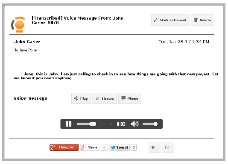The width and height of the screenshot is (228, 164).
Task: Delete this voice message
Action: point(202,20)
